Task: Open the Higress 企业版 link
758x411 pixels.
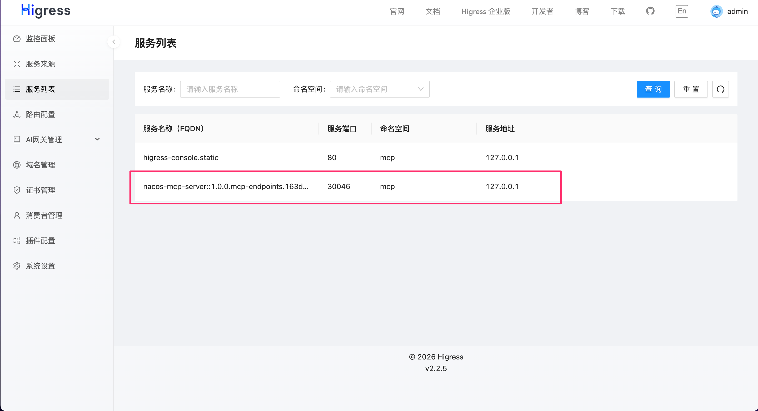Action: pyautogui.click(x=486, y=12)
